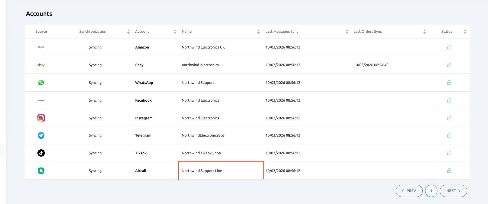The image size is (488, 204).
Task: Click name 'northwind-electronics'
Action: pyautogui.click(x=200, y=65)
